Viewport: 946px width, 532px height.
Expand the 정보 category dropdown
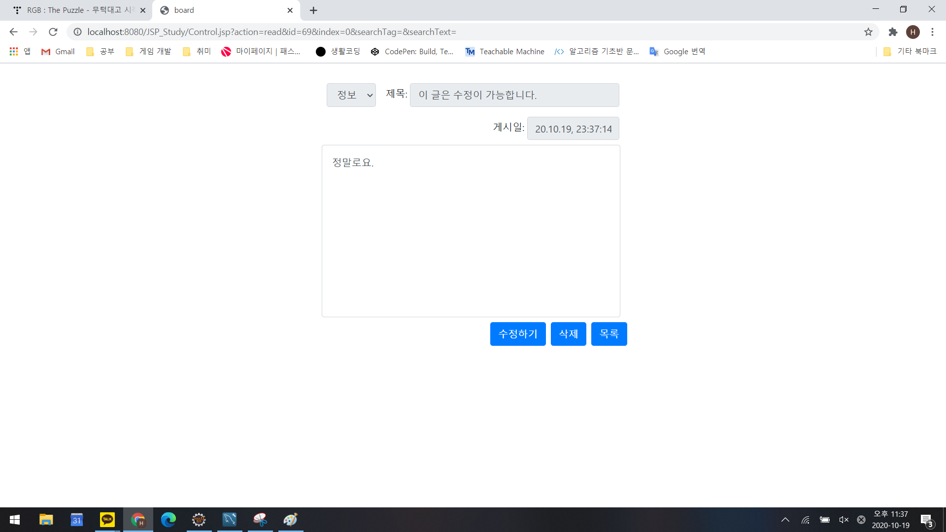point(351,95)
